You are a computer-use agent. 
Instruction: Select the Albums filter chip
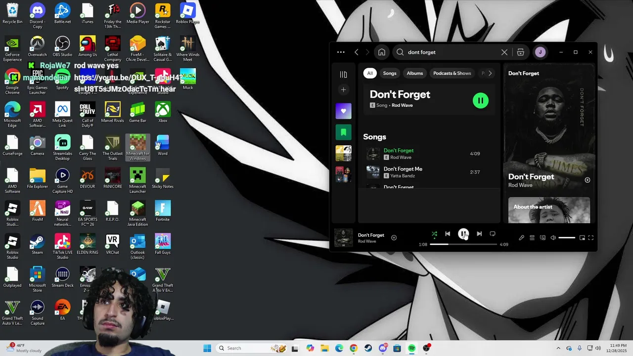point(415,73)
